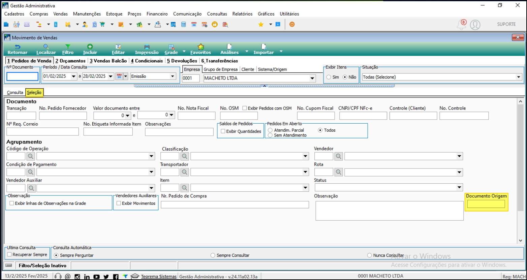Click the notification bell icon
527x280 pixels.
click(461, 25)
